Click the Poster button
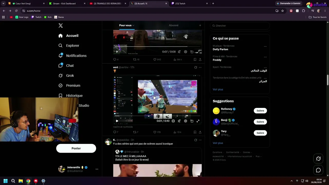This screenshot has width=329, height=185. (76, 148)
